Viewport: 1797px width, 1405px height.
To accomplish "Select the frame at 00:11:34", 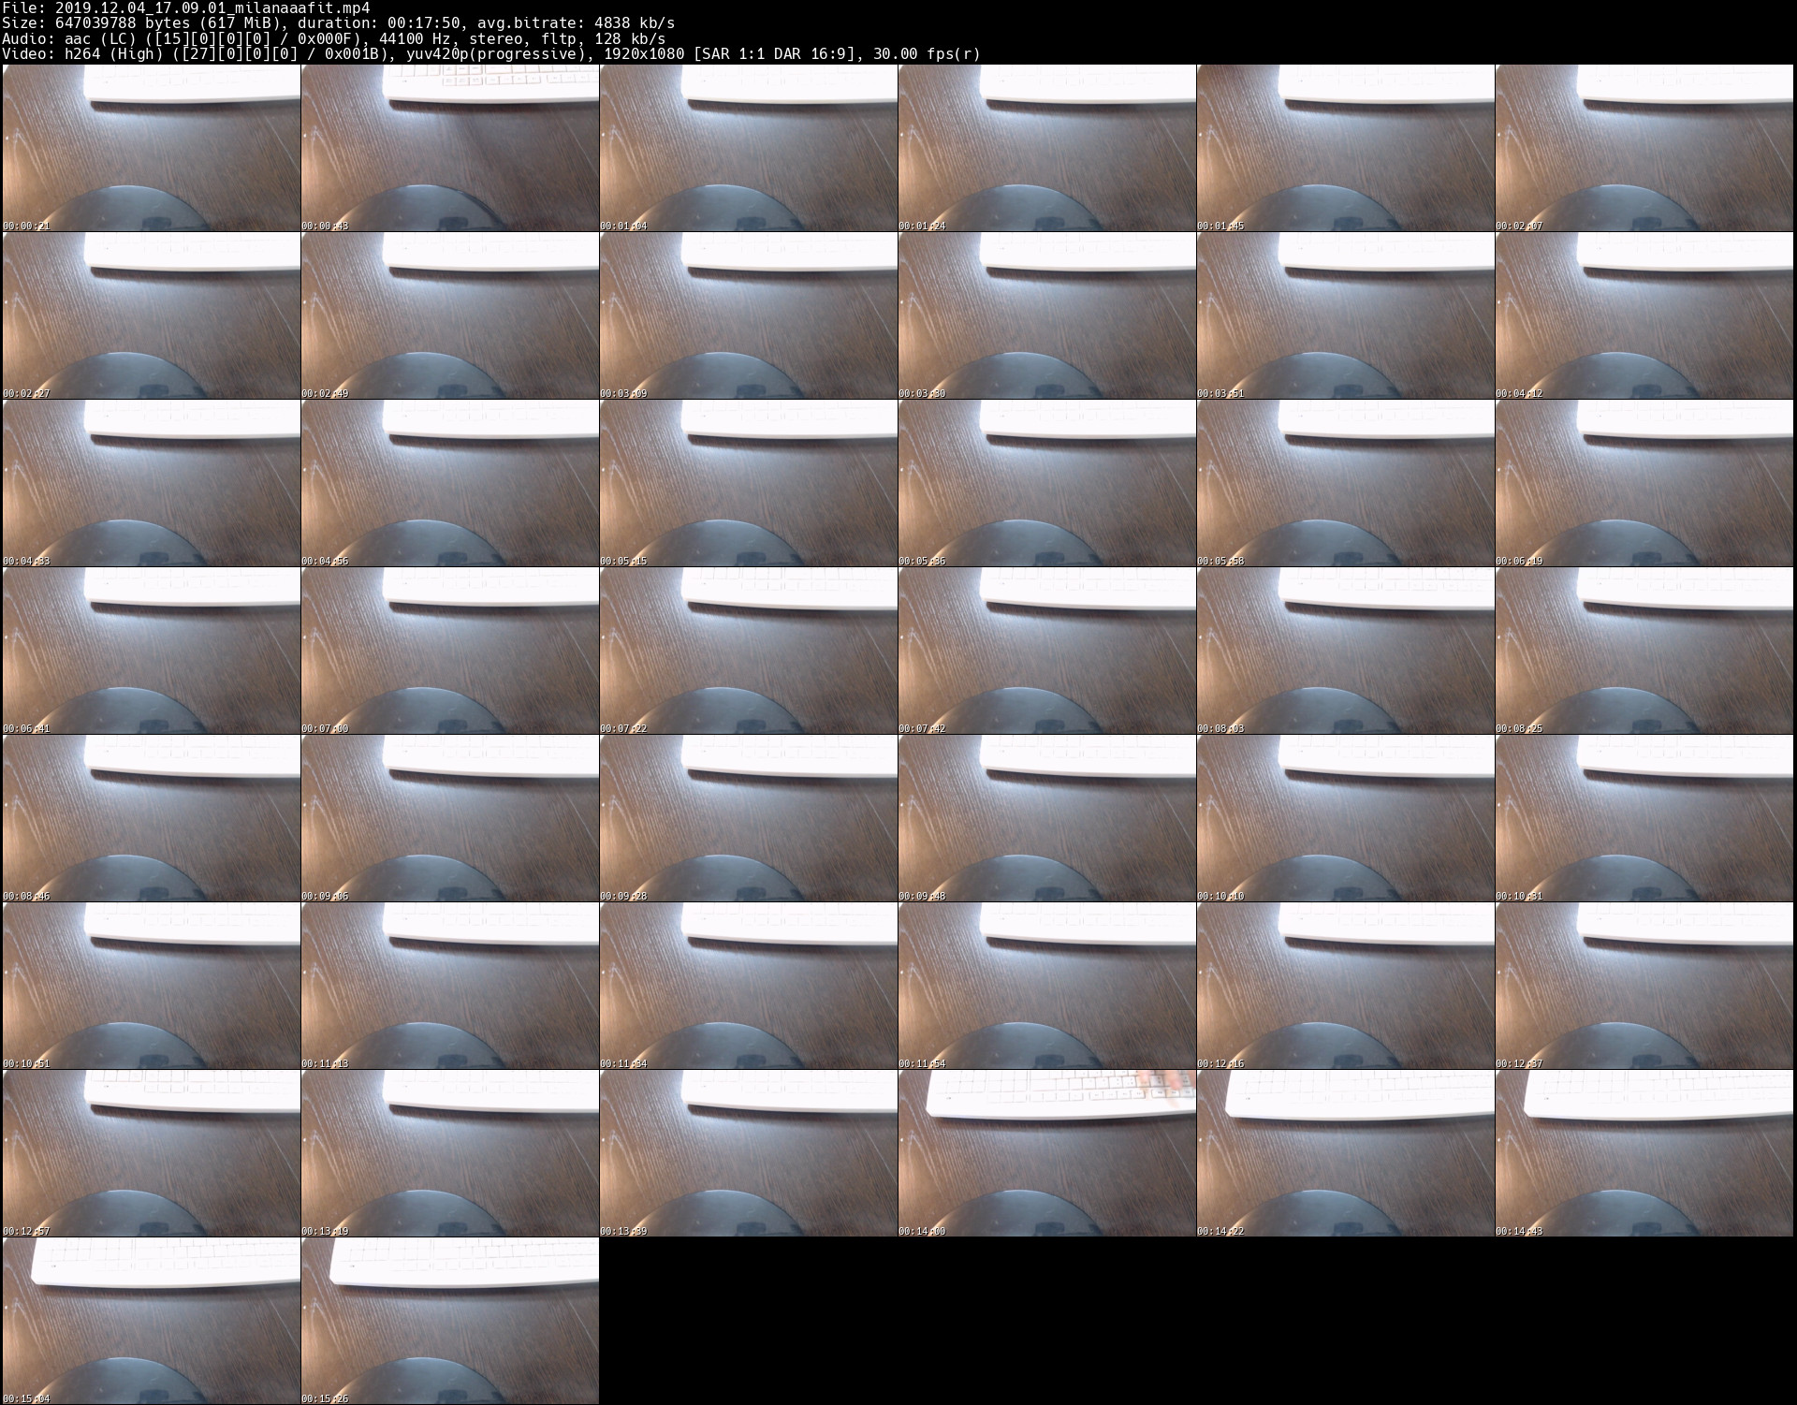I will [x=748, y=986].
